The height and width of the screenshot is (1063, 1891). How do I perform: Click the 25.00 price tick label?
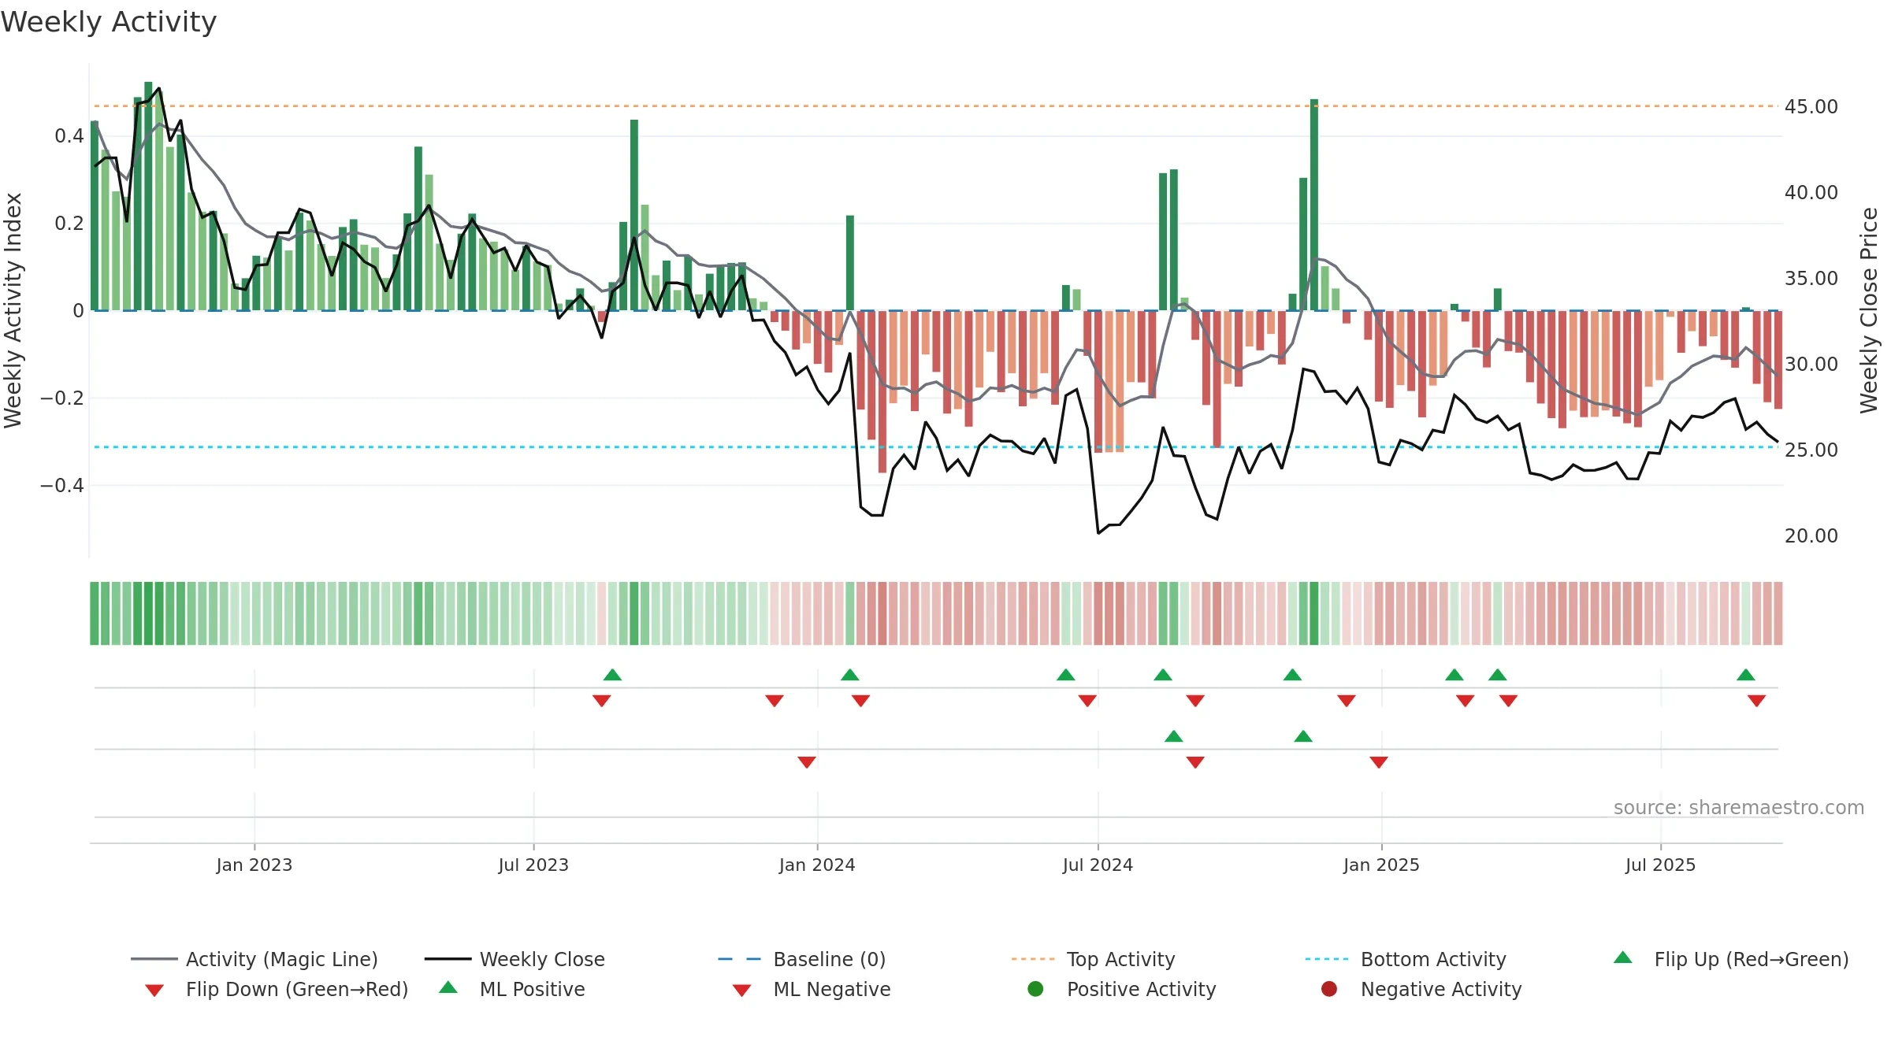click(x=1811, y=450)
